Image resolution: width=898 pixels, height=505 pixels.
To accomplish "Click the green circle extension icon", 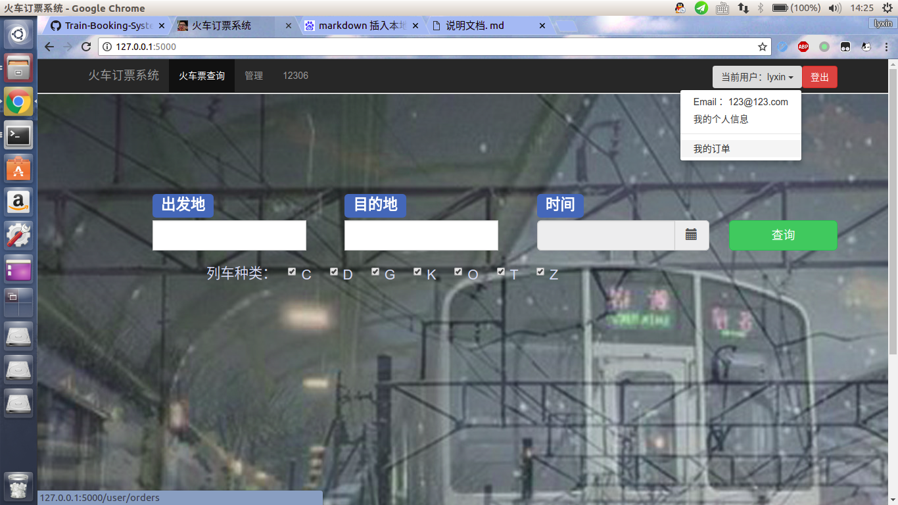I will [x=824, y=47].
